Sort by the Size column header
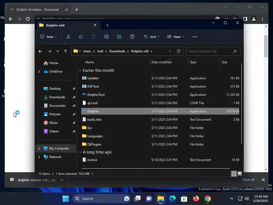Image resolution: width=273 pixels, height=205 pixels. pos(224,62)
